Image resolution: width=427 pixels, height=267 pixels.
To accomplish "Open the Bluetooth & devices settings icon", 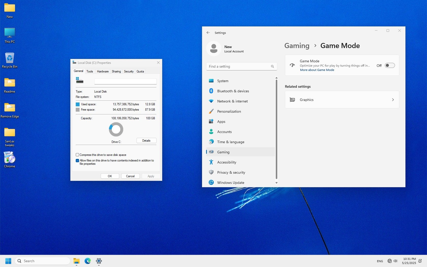I will (211, 91).
